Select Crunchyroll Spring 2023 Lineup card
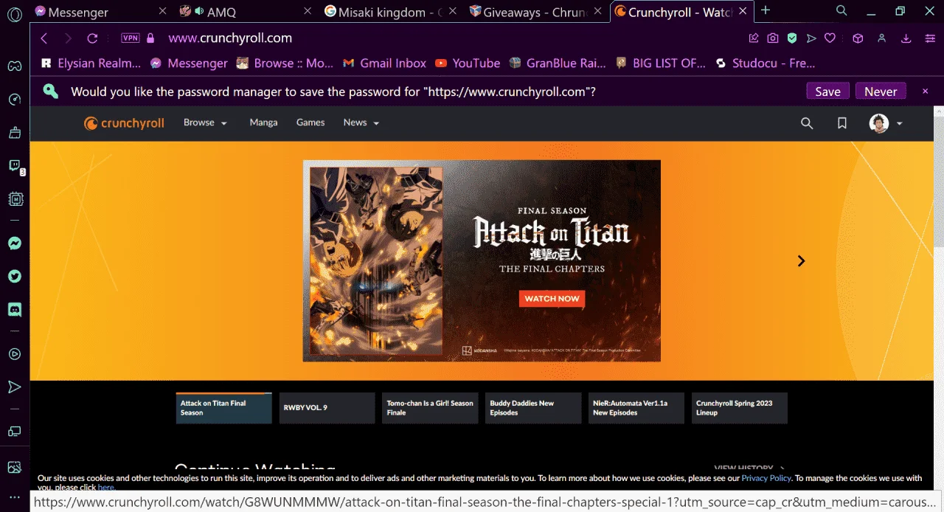Viewport: 944px width, 512px height. (x=740, y=408)
